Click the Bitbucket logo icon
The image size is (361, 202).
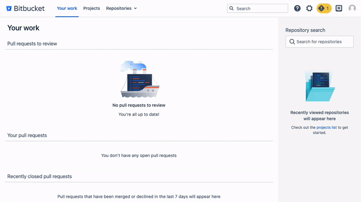point(9,9)
